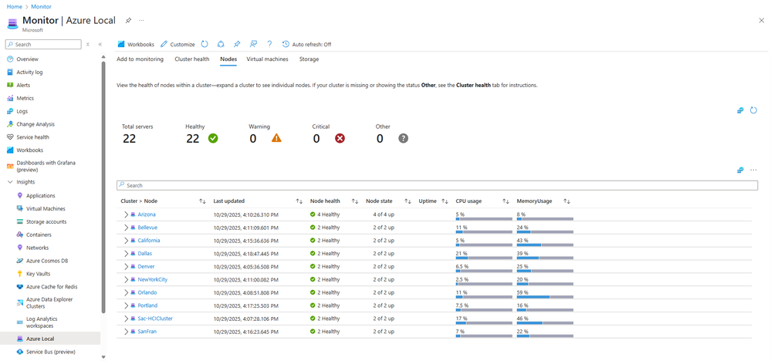Pin the Monitor page title
Screen dimensions: 771x361
[x=128, y=21]
